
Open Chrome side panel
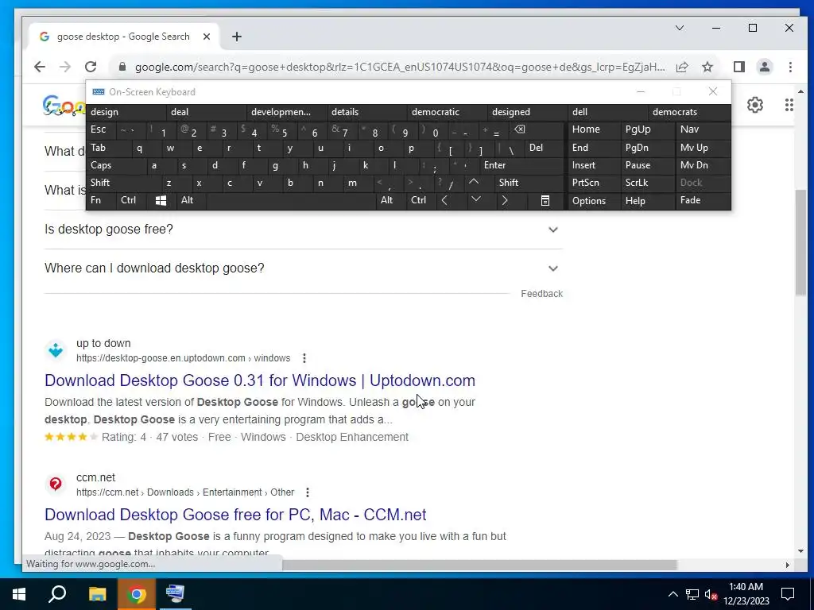click(x=739, y=67)
